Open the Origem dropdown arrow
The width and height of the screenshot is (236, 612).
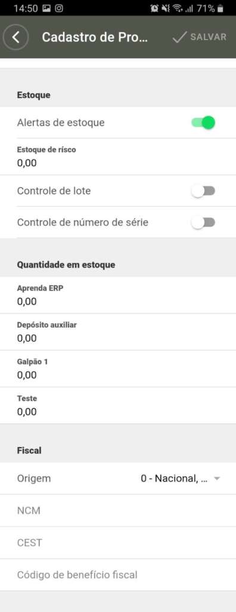coord(218,479)
